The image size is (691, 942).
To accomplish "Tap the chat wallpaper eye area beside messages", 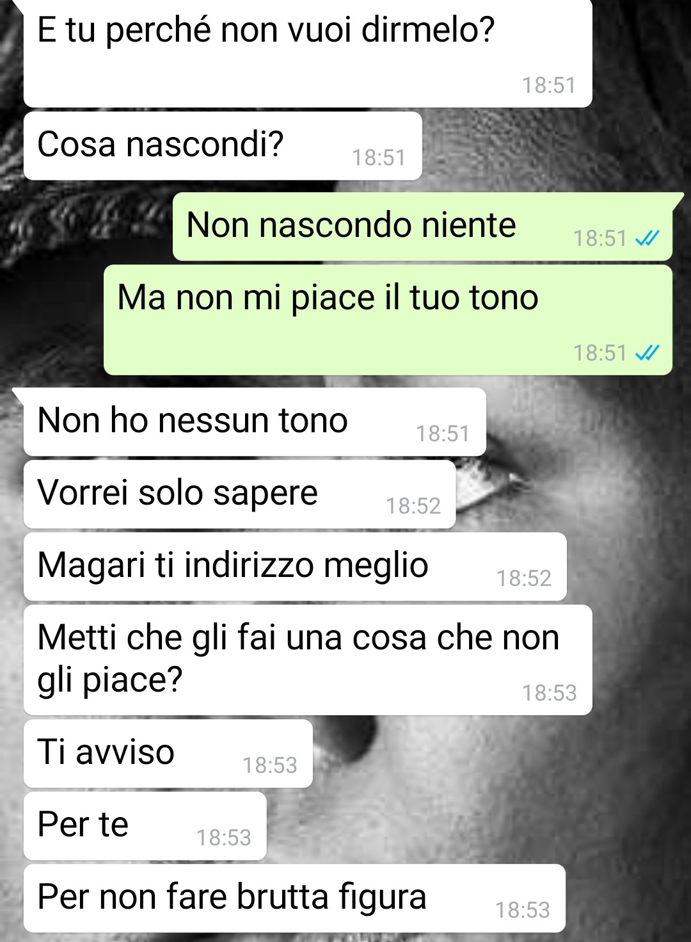I will [493, 487].
